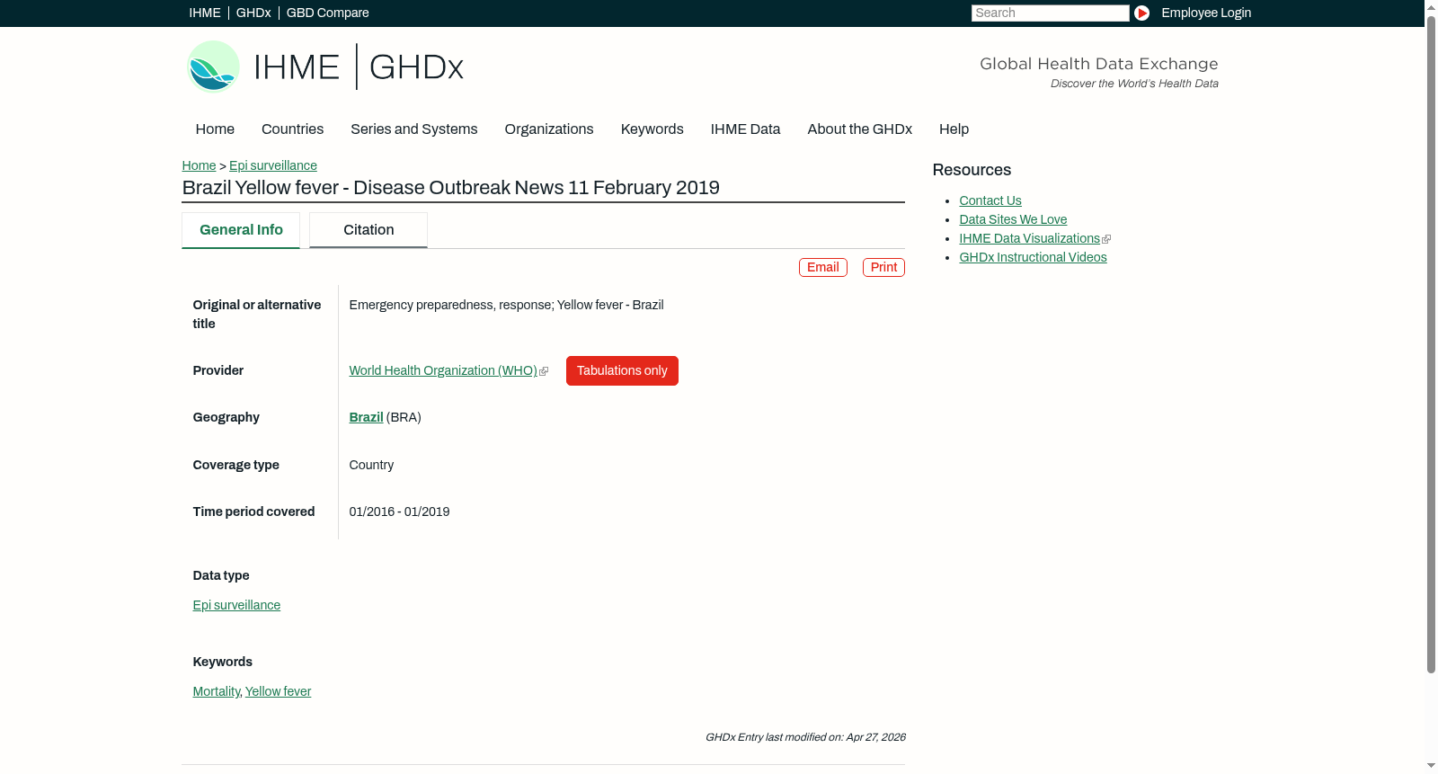Viewport: 1438px width, 774px height.
Task: Open GBD Compare in top bar
Action: (327, 13)
